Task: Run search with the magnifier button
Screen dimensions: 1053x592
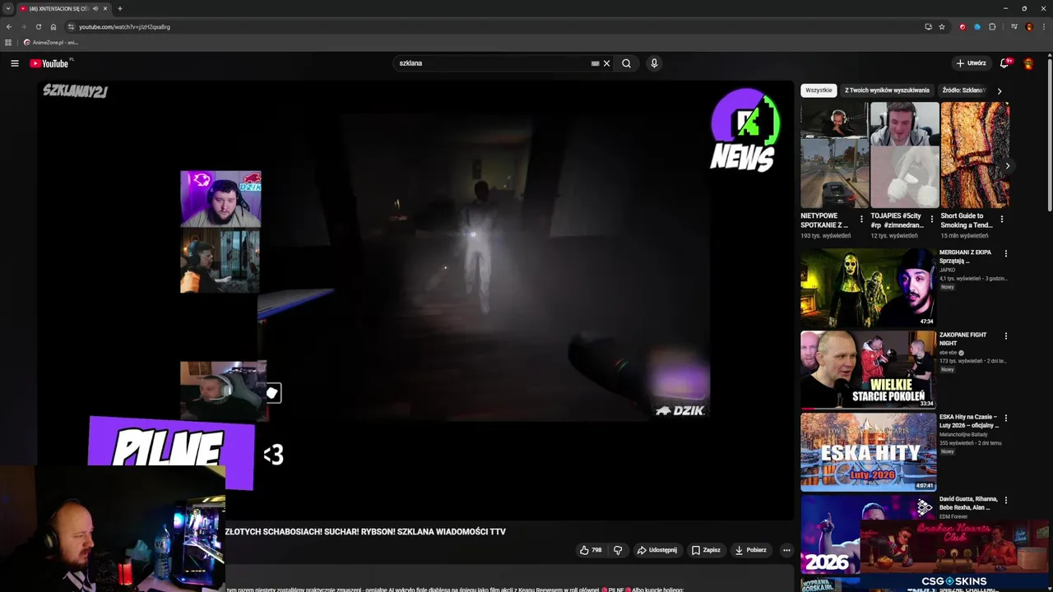Action: coord(626,63)
